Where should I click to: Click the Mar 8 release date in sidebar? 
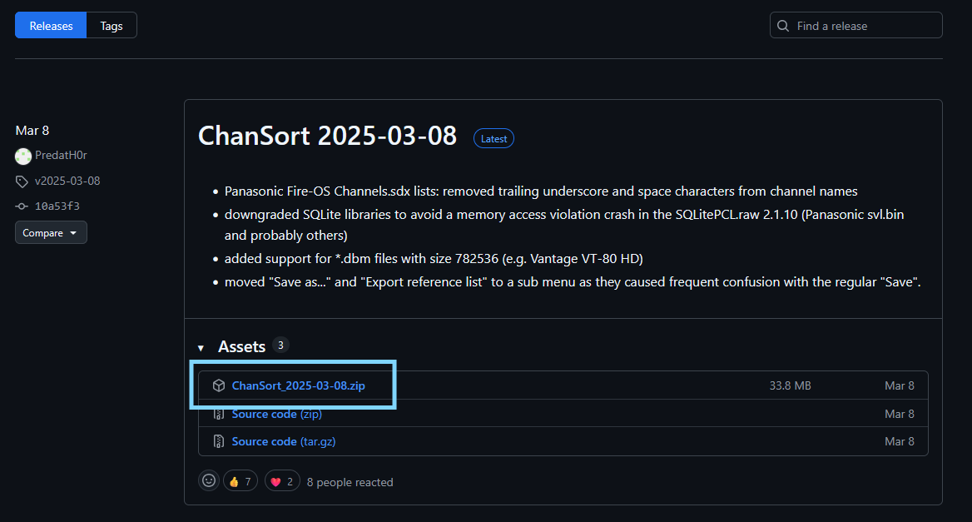(32, 130)
